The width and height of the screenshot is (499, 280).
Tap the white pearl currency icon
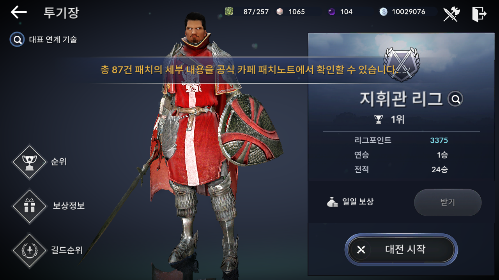(280, 12)
